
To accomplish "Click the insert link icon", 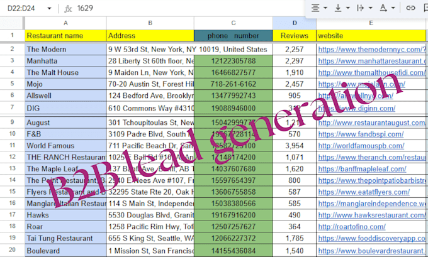I will coord(410,8).
